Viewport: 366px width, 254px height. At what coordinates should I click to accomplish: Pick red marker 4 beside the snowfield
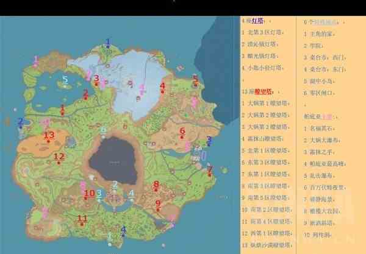pos(162,87)
